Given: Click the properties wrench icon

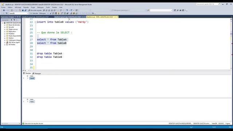Looking at the screenshot, I should click(x=178, y=11).
